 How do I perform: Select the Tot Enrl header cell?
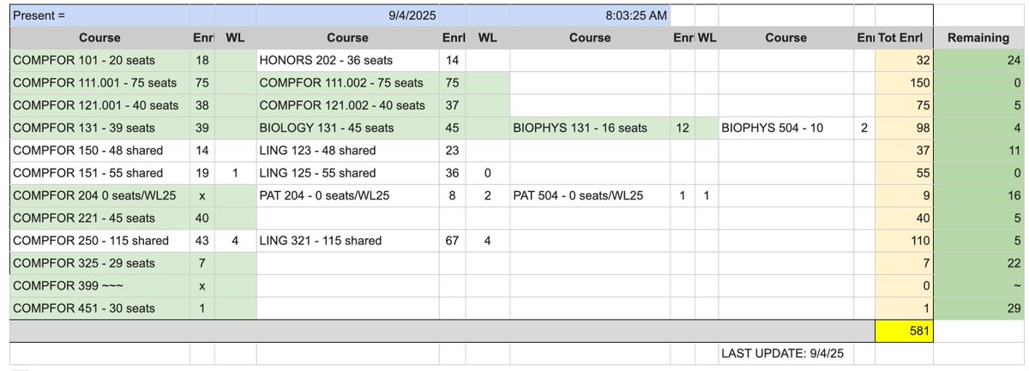[x=904, y=38]
